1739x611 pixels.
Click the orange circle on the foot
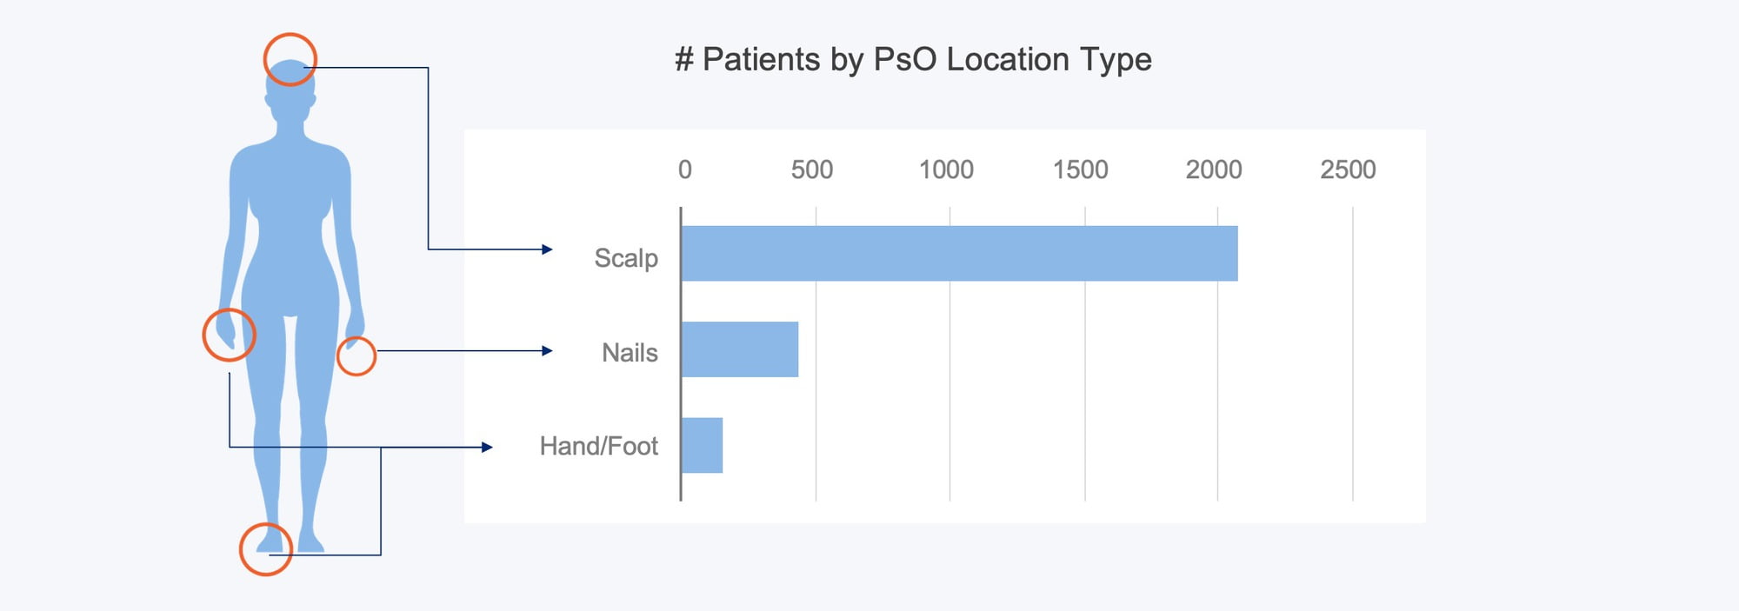click(x=265, y=549)
